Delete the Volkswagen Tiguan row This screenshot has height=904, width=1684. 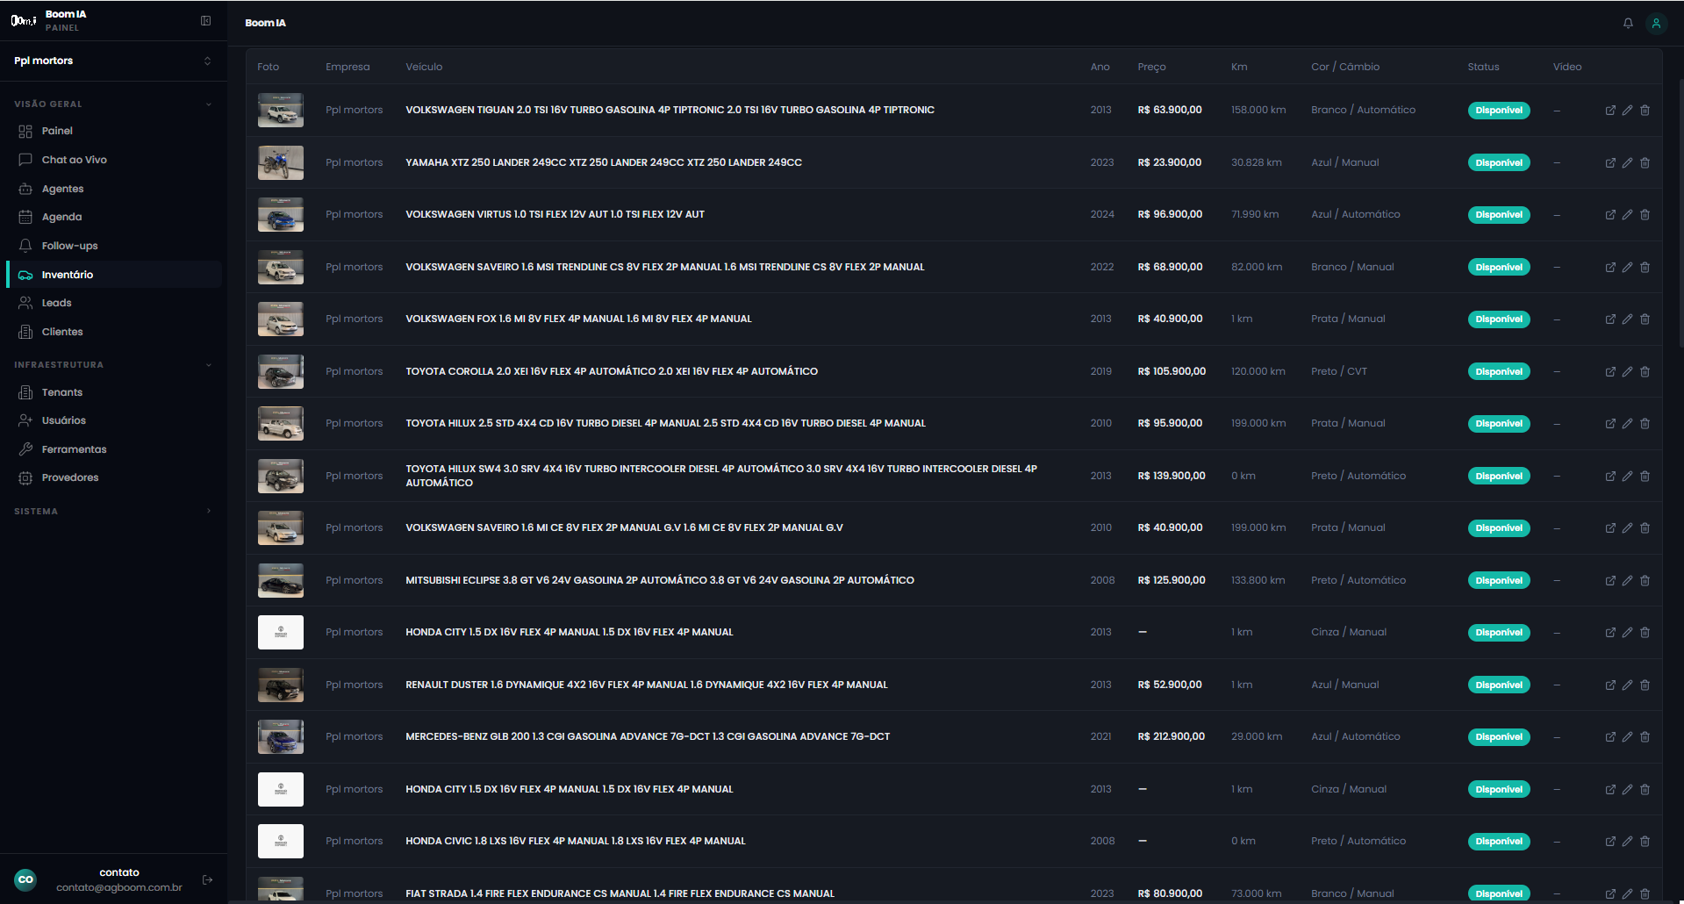[x=1645, y=111]
